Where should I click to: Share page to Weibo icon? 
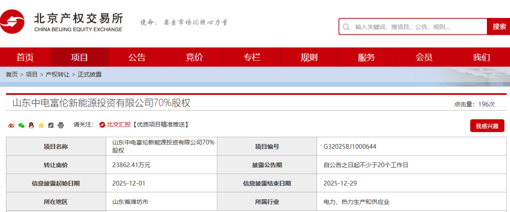(x=12, y=125)
